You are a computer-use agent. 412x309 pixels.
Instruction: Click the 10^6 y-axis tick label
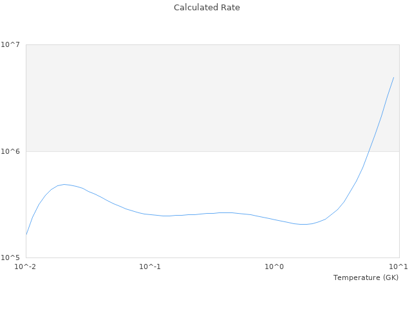(x=13, y=151)
